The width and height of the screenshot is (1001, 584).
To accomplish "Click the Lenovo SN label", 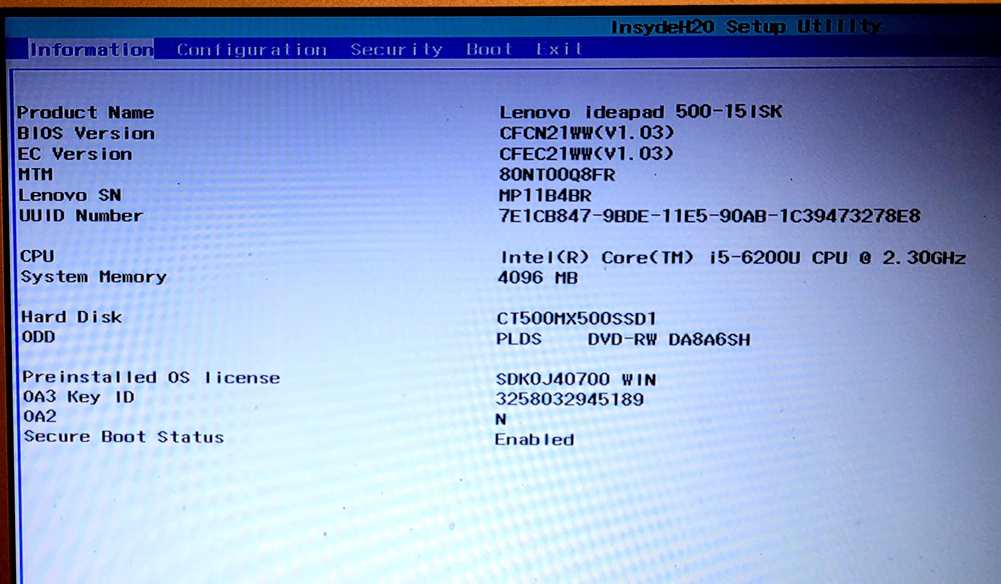I will pos(70,195).
